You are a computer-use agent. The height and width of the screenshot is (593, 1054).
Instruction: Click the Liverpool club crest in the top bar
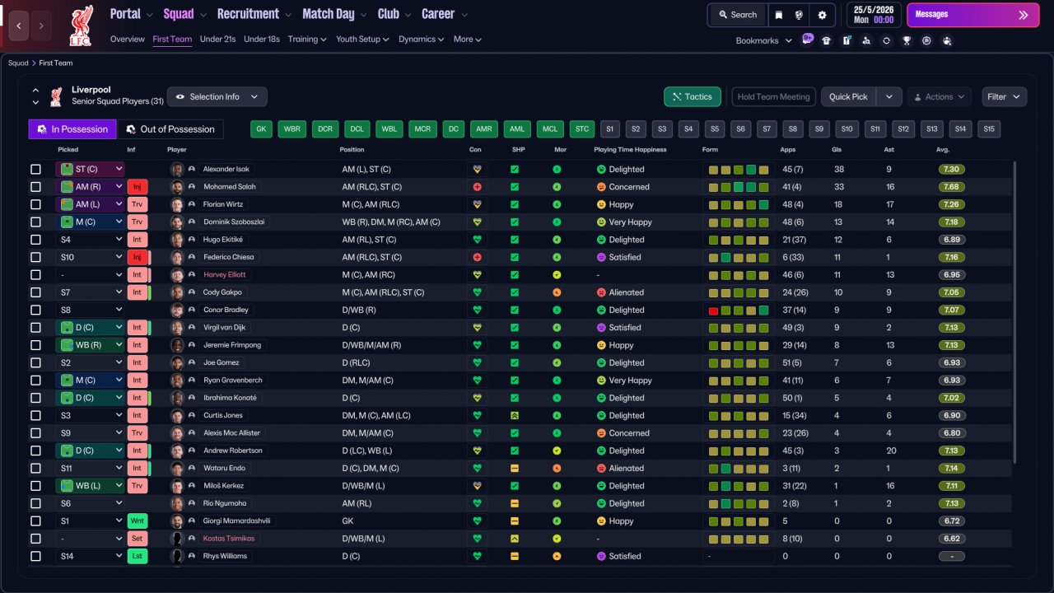click(x=81, y=25)
